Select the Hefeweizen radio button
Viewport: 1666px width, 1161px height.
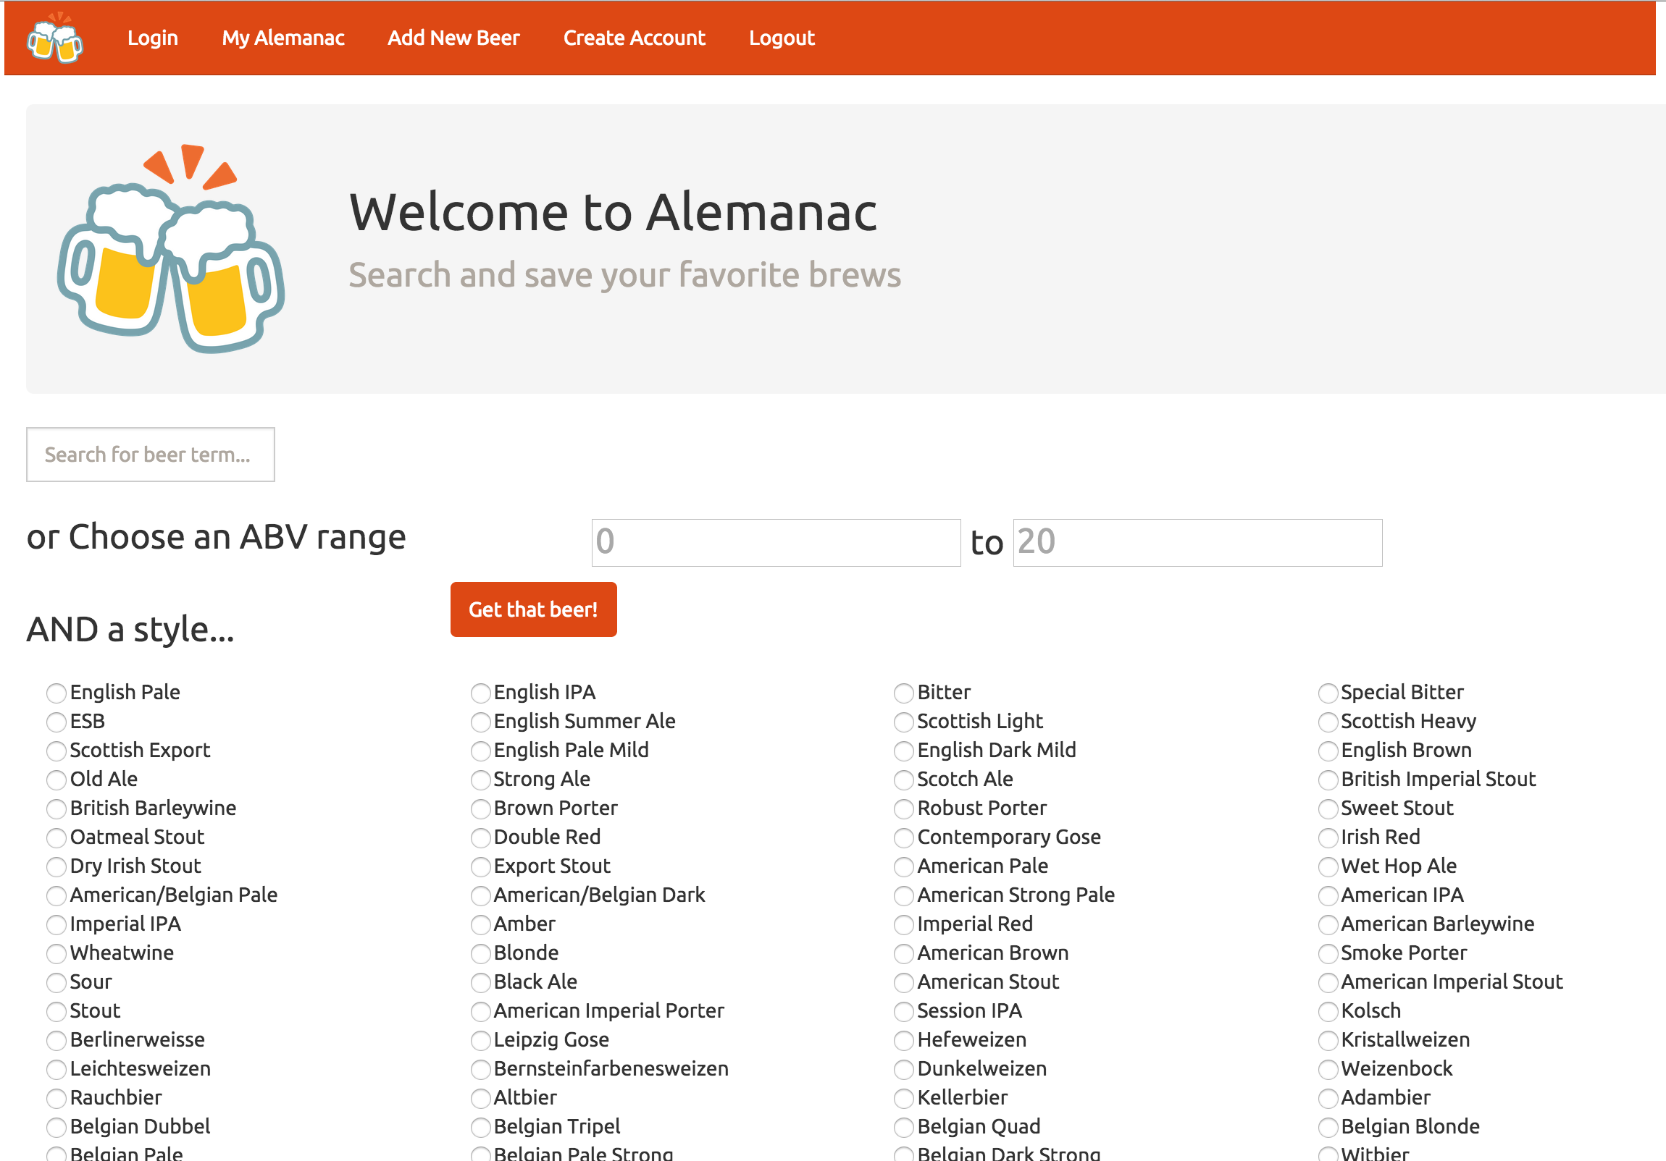point(903,1041)
